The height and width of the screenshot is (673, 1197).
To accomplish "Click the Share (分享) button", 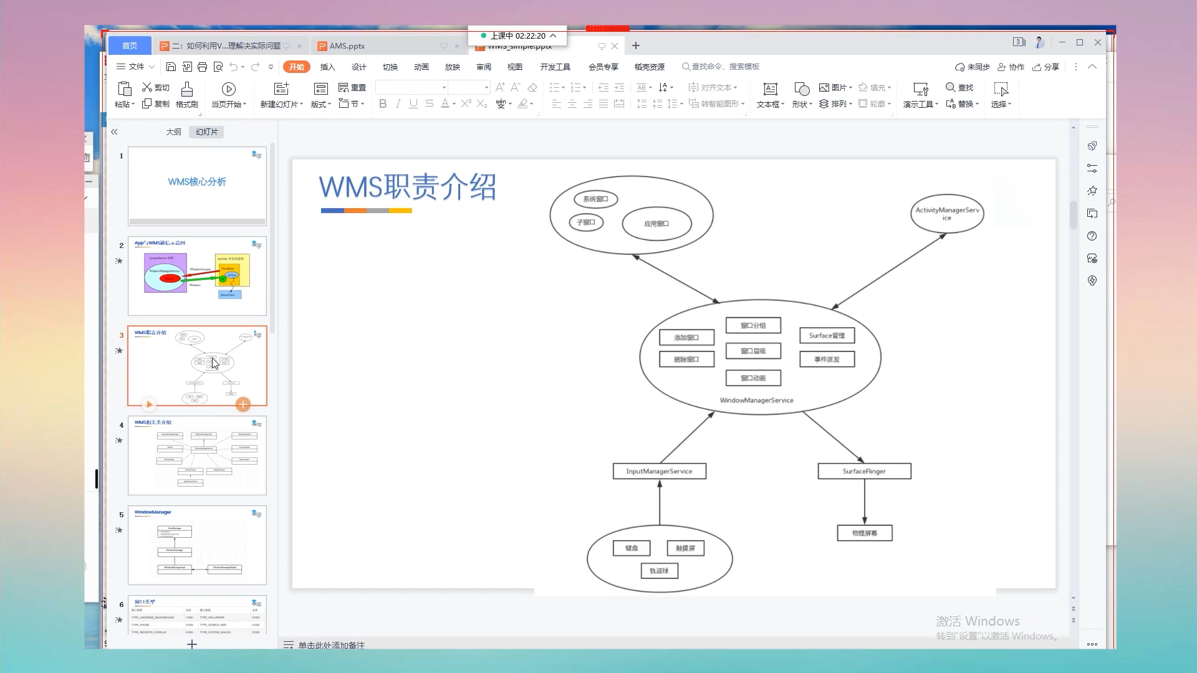I will click(1046, 67).
